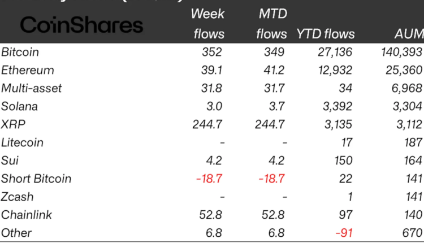Click the Solana row label

click(20, 107)
